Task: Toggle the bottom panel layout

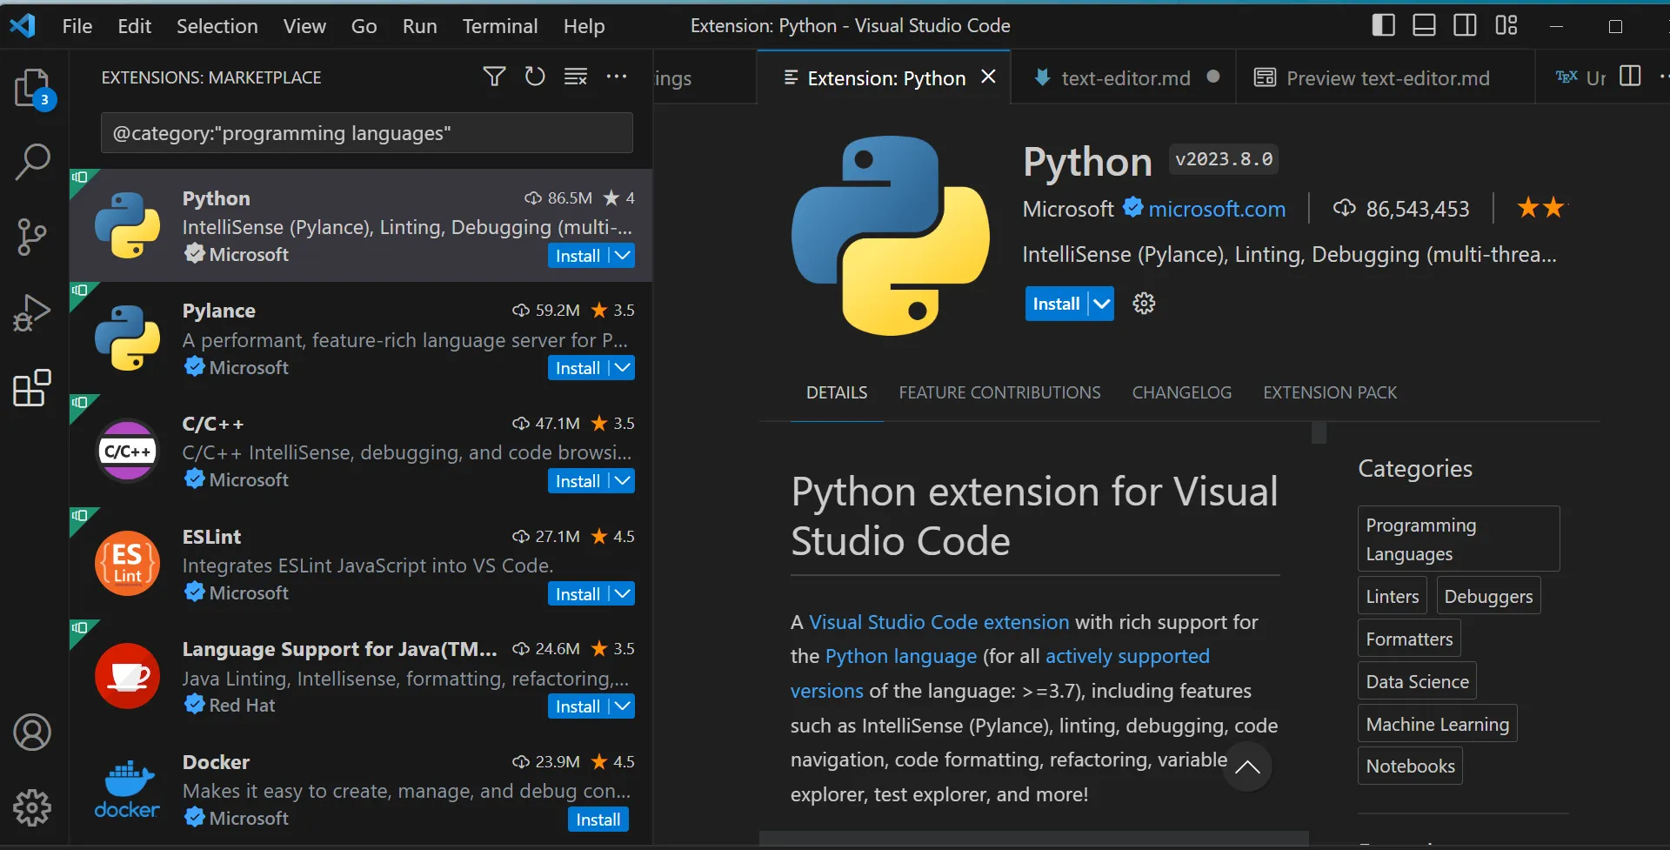Action: point(1424,26)
